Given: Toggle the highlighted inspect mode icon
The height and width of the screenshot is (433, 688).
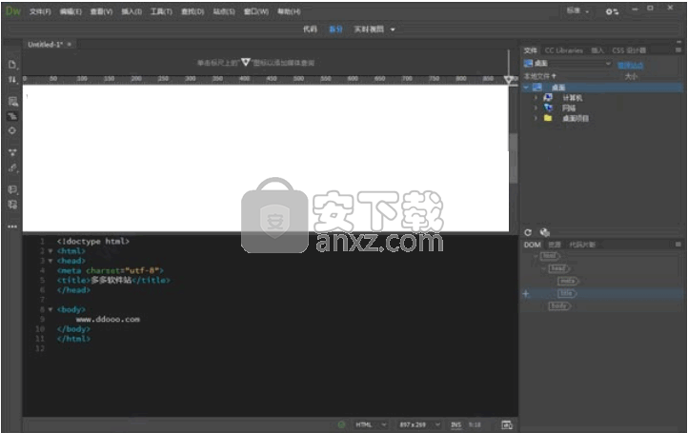Looking at the screenshot, I should [12, 116].
